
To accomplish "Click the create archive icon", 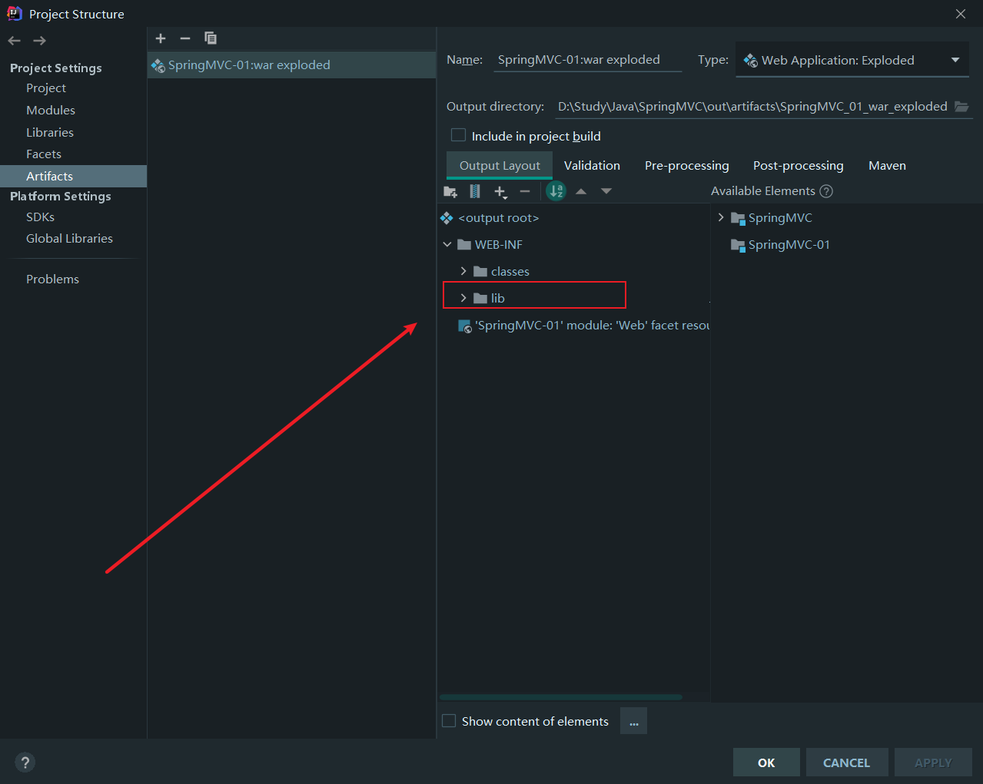I will coord(475,191).
